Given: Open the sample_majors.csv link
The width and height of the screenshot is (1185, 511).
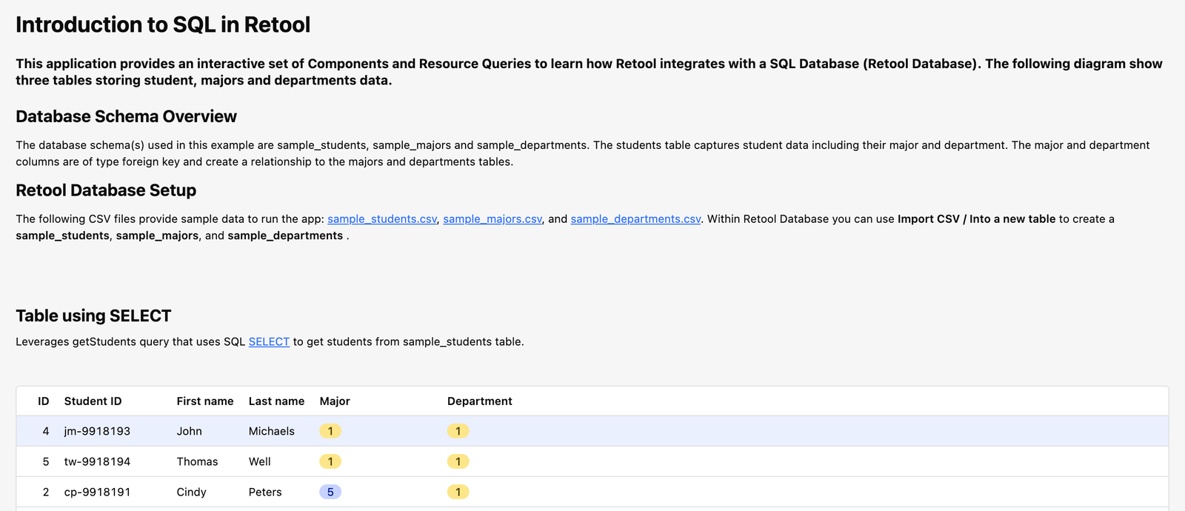Looking at the screenshot, I should point(493,219).
